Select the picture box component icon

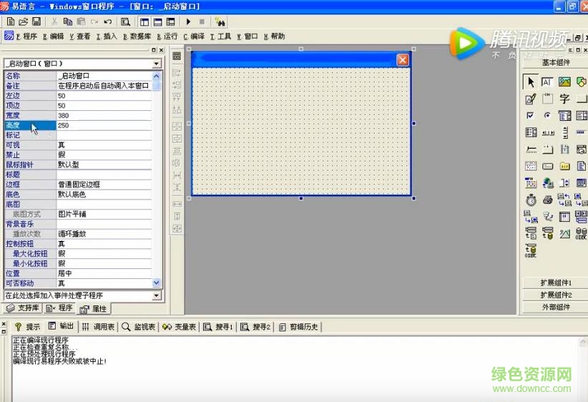(564, 82)
